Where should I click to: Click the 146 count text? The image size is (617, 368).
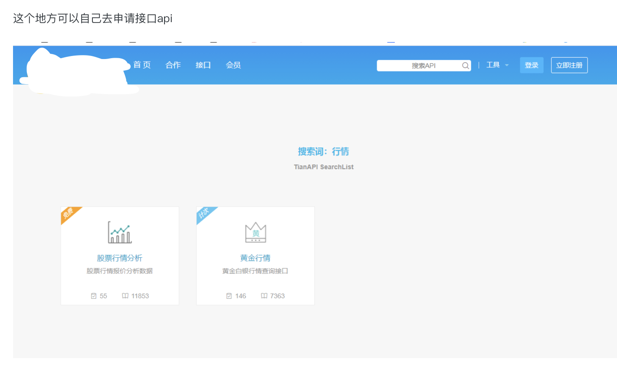pos(241,296)
